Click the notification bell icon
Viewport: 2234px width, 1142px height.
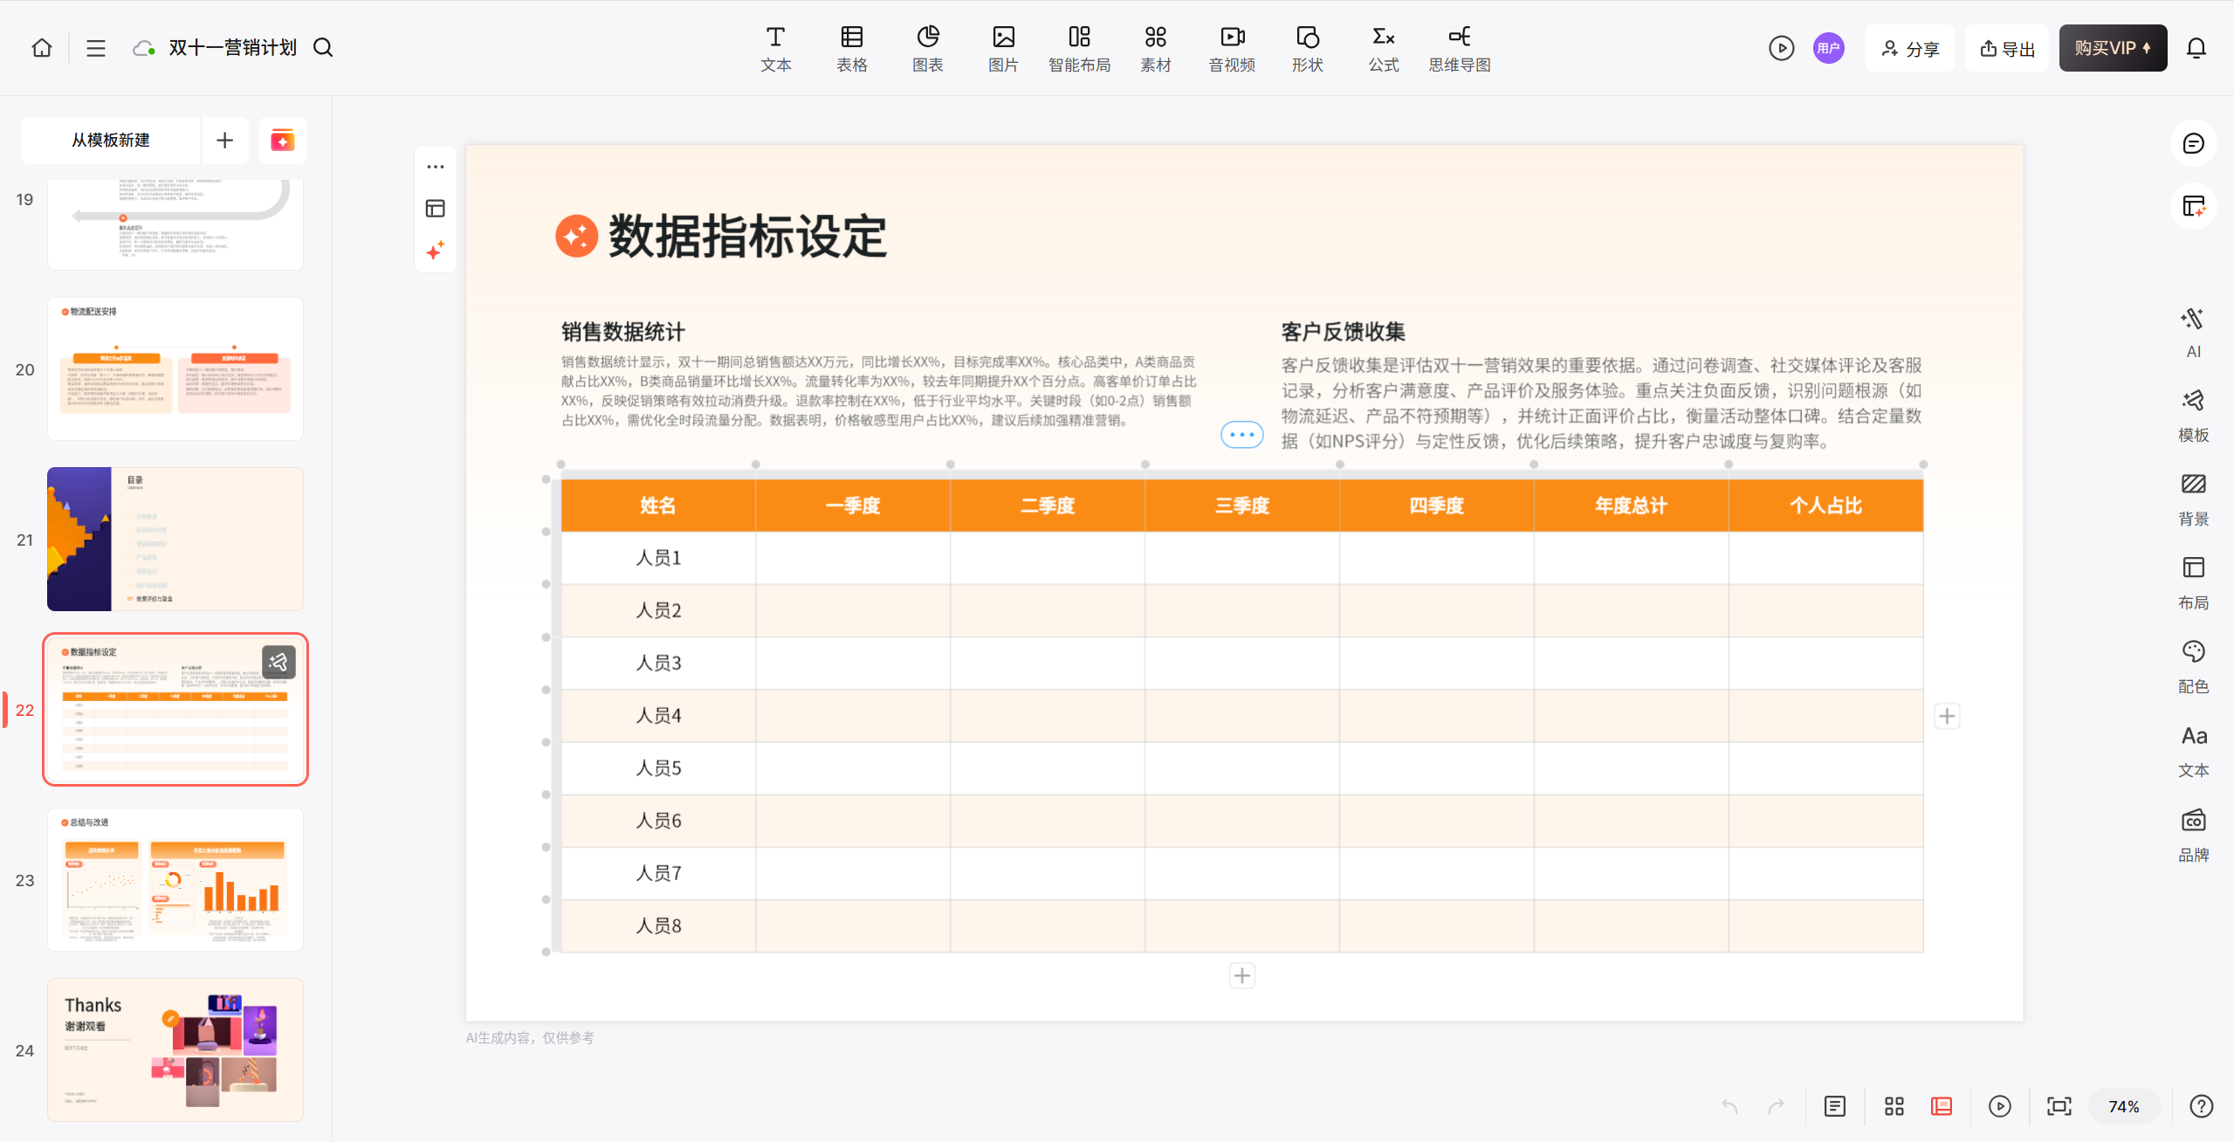coord(2196,48)
